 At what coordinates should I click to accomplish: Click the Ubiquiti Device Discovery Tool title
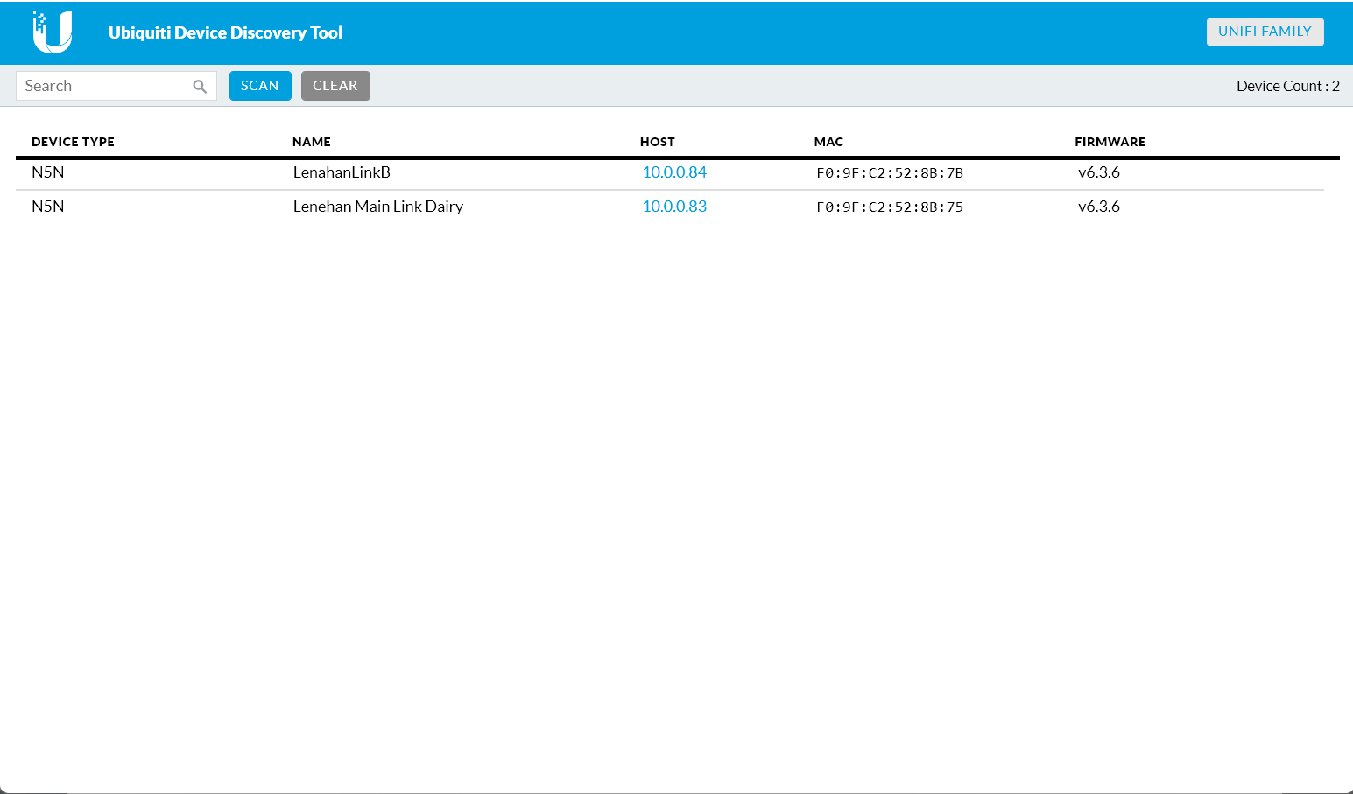click(x=225, y=32)
